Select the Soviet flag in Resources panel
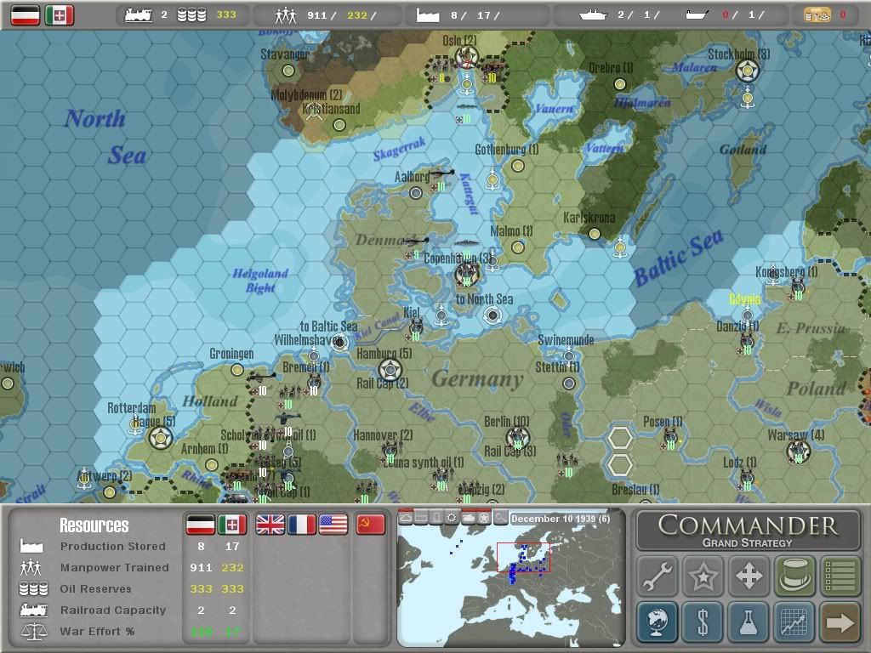Screen dimensions: 871x653 [371, 524]
